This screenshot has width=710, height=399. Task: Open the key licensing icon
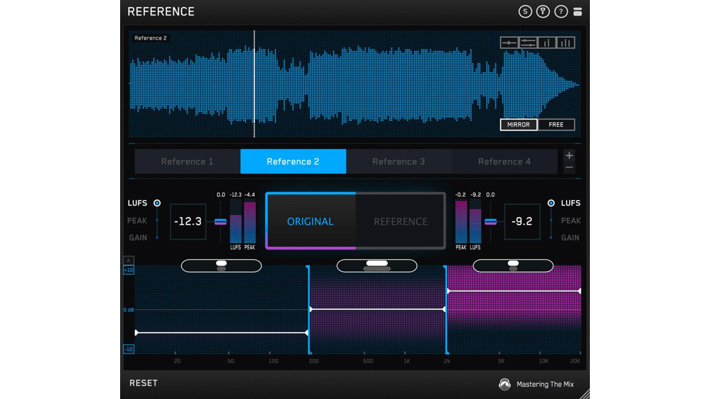click(x=543, y=11)
